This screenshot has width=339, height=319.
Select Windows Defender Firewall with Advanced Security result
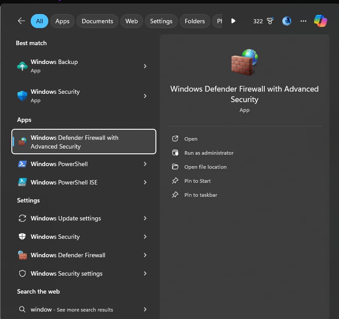[84, 142]
